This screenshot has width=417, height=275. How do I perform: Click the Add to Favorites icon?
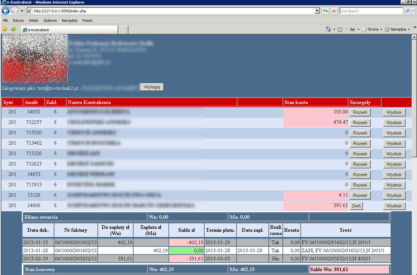13,29
